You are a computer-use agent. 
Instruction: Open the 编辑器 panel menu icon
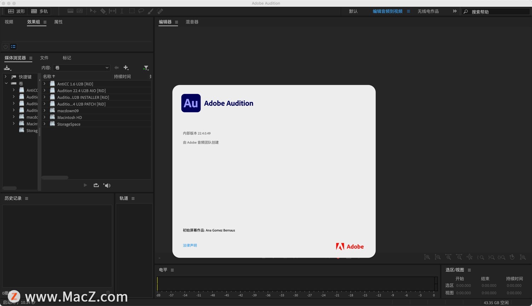click(x=177, y=22)
